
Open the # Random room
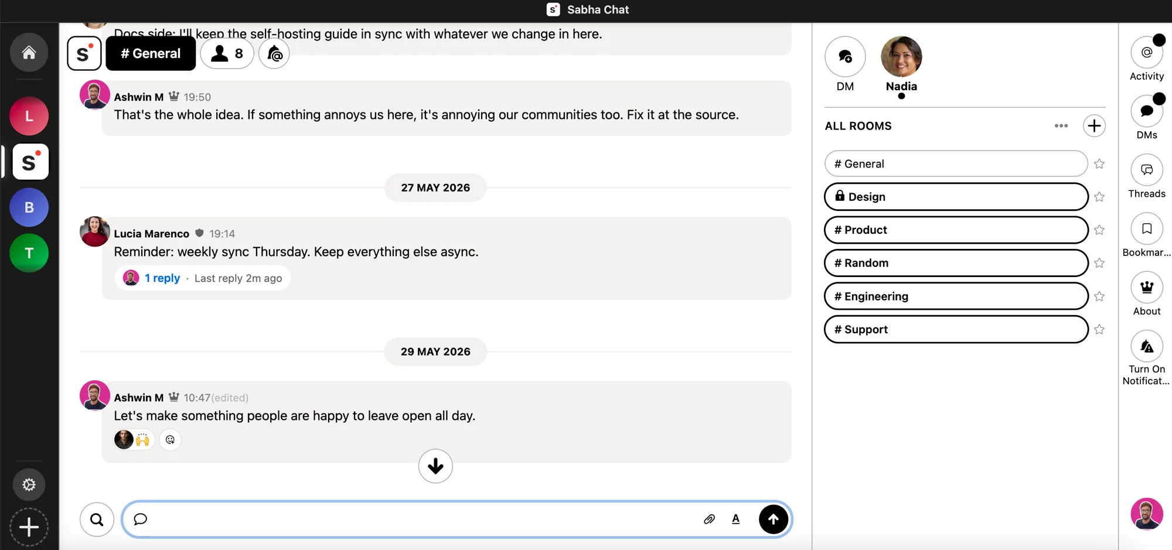(x=956, y=263)
